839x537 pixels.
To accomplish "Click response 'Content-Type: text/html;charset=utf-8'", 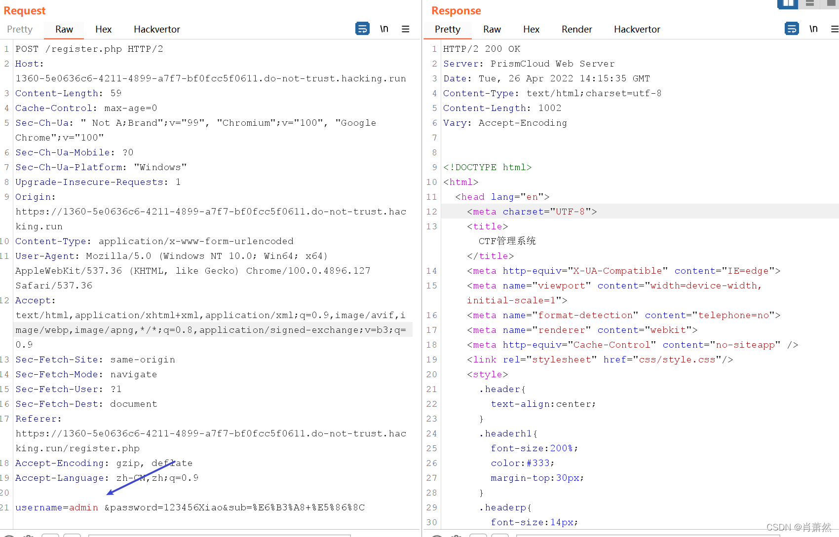I will 552,93.
